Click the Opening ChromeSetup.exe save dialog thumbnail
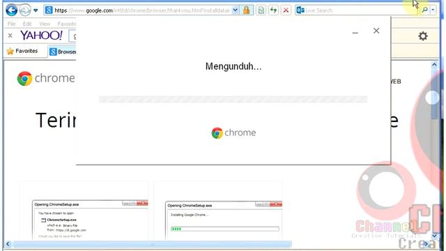 click(90, 220)
